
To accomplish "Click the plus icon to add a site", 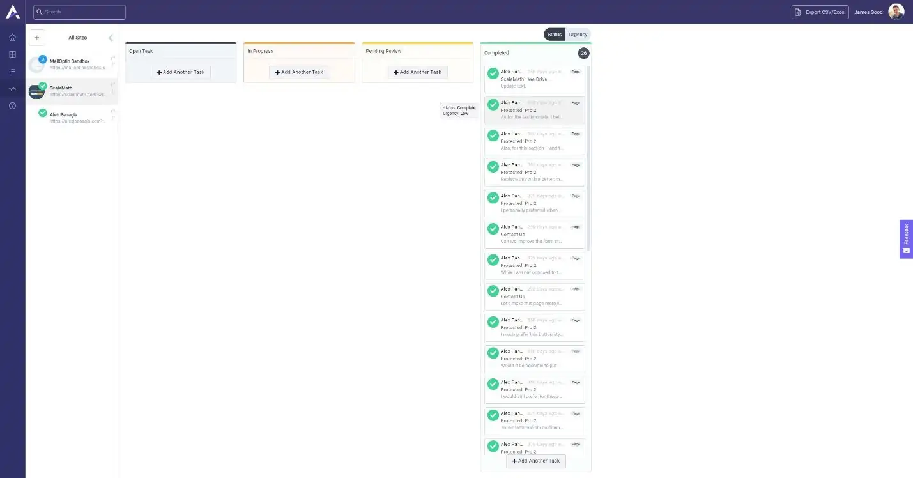I will 36,37.
